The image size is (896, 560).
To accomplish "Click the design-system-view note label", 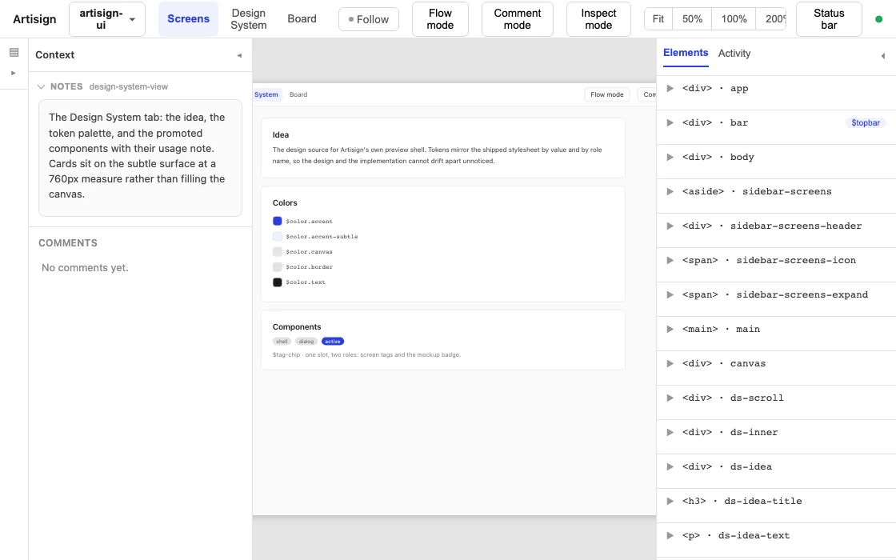I will [x=129, y=87].
